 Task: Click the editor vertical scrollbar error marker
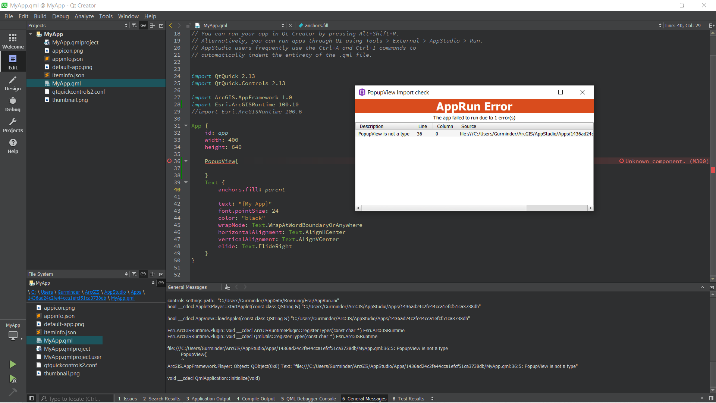[713, 170]
